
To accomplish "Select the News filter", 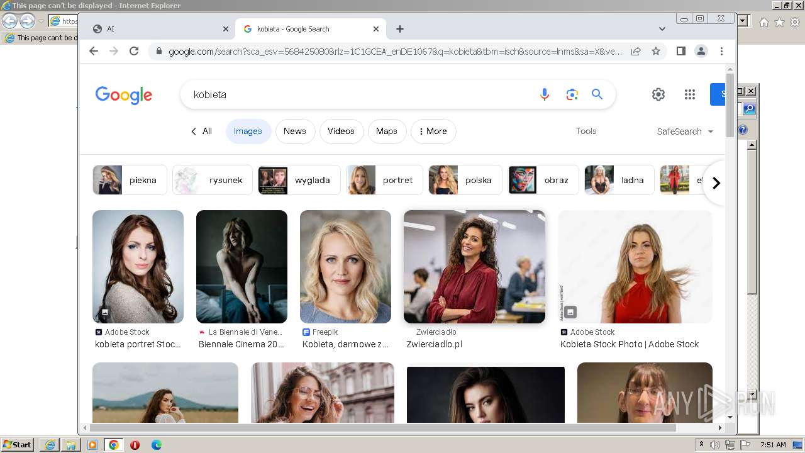I will point(294,131).
